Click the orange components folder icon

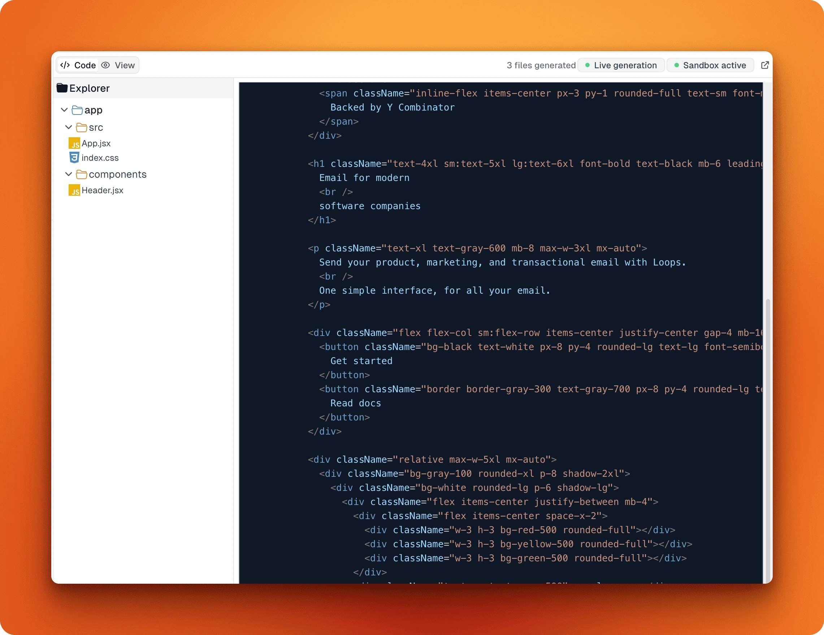(82, 174)
